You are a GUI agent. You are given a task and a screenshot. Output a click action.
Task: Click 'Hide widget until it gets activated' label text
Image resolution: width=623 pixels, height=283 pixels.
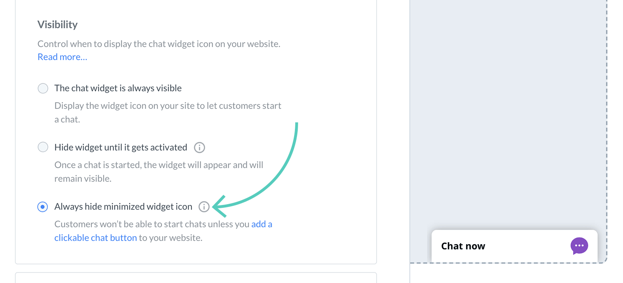click(x=121, y=148)
